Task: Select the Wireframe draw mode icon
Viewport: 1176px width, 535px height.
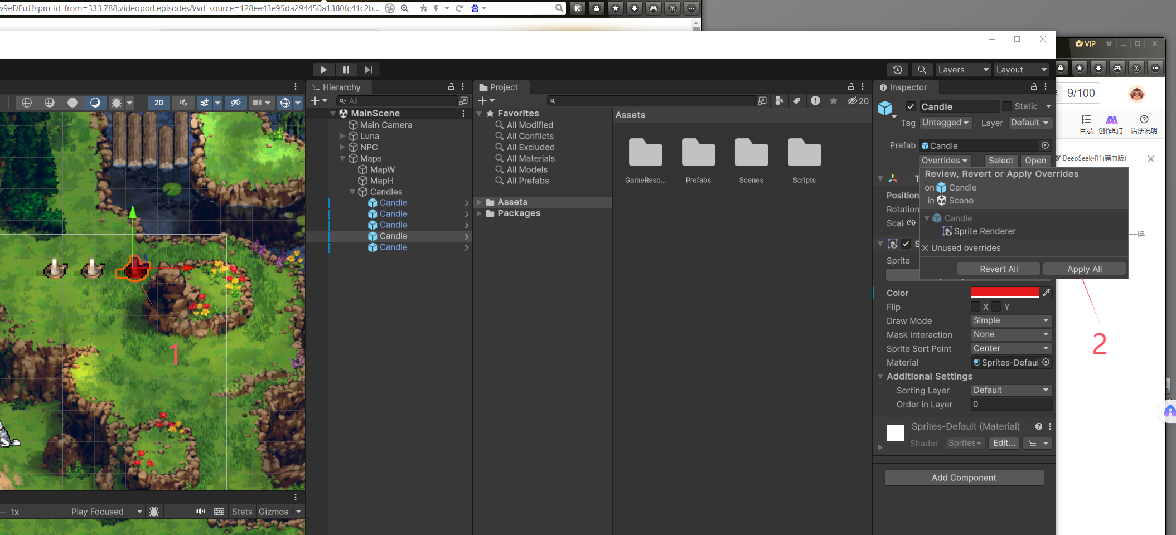Action: pyautogui.click(x=26, y=103)
